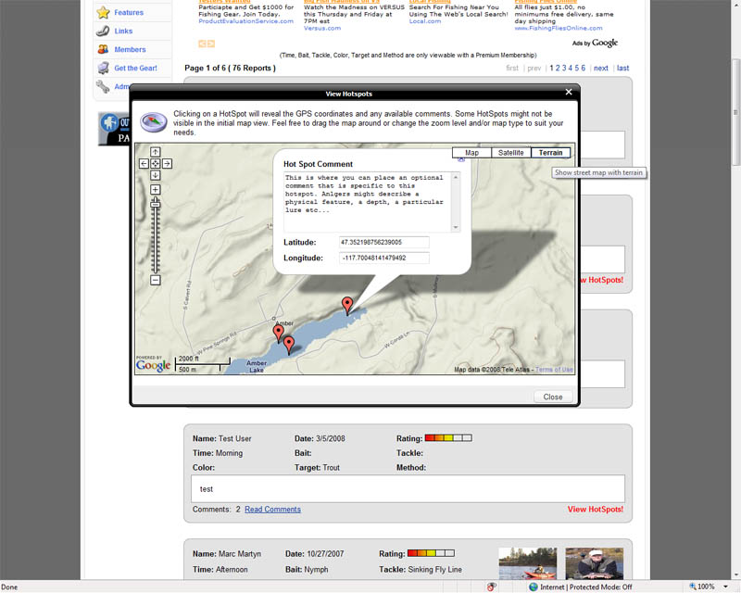The width and height of the screenshot is (741, 593).
Task: Select the Map view type
Action: 471,153
